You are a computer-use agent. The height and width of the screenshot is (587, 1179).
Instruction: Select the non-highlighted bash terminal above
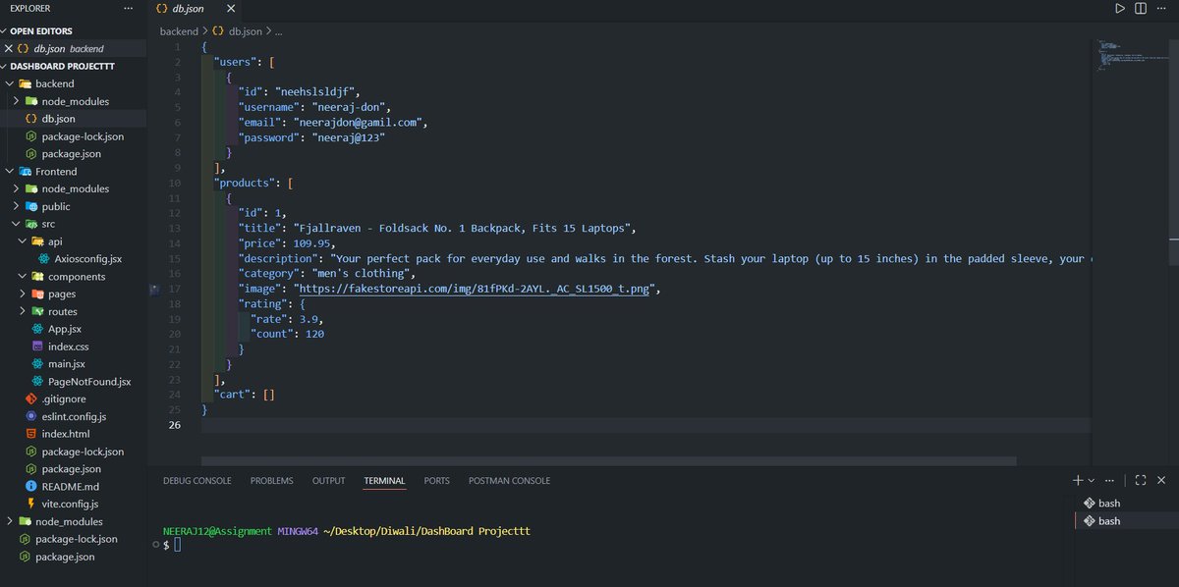(1126, 504)
